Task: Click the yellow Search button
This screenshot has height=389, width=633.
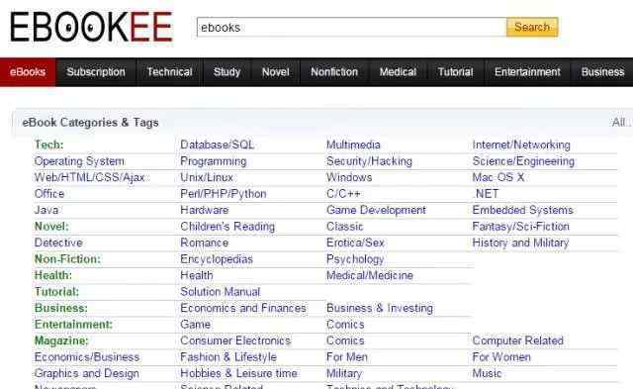Action: click(x=532, y=27)
